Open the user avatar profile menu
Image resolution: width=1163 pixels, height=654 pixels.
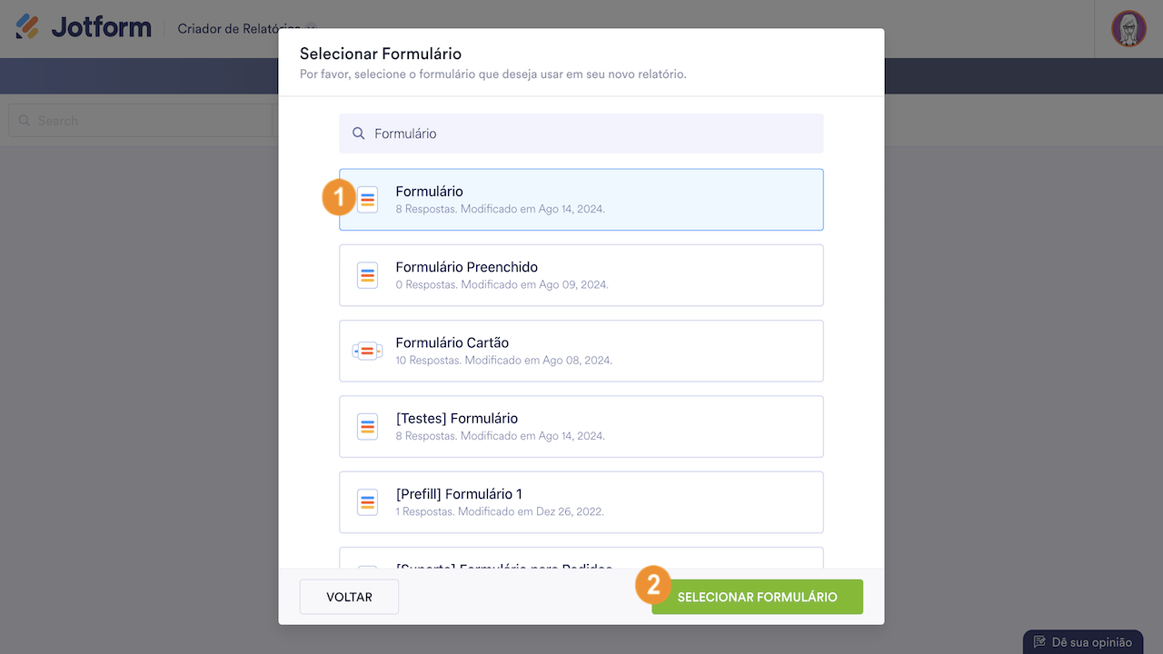[1128, 28]
